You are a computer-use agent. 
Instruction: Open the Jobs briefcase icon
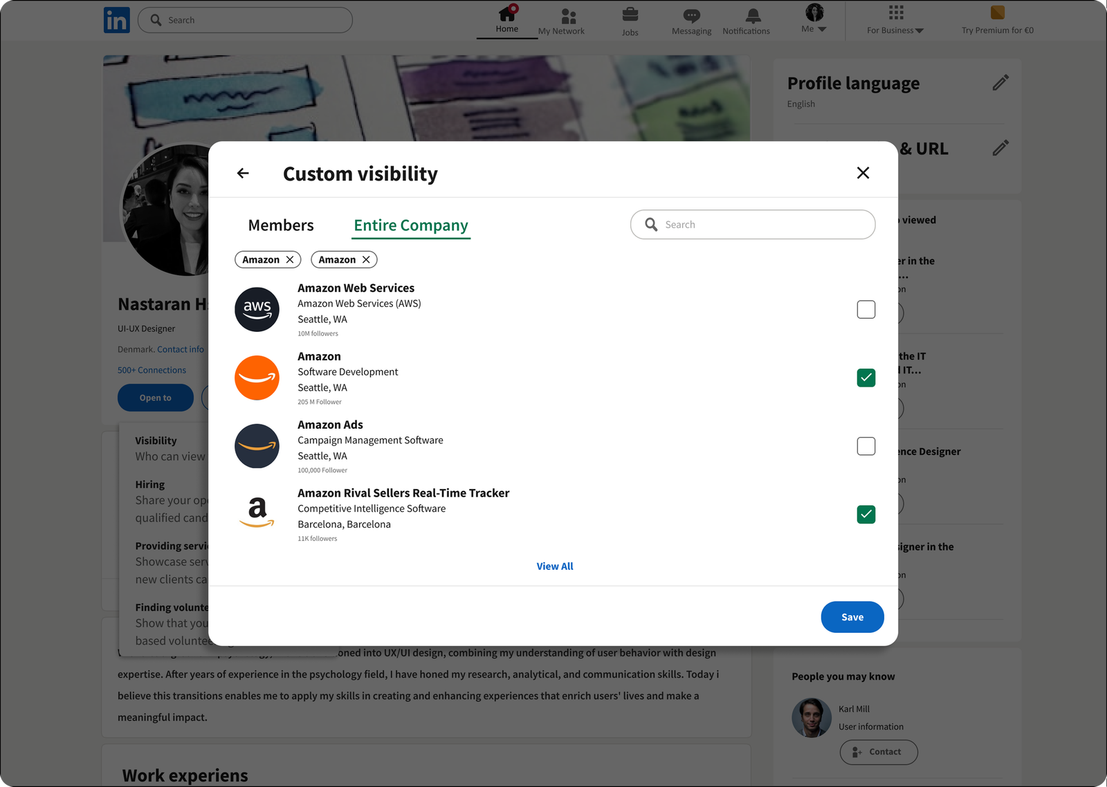[x=630, y=15]
